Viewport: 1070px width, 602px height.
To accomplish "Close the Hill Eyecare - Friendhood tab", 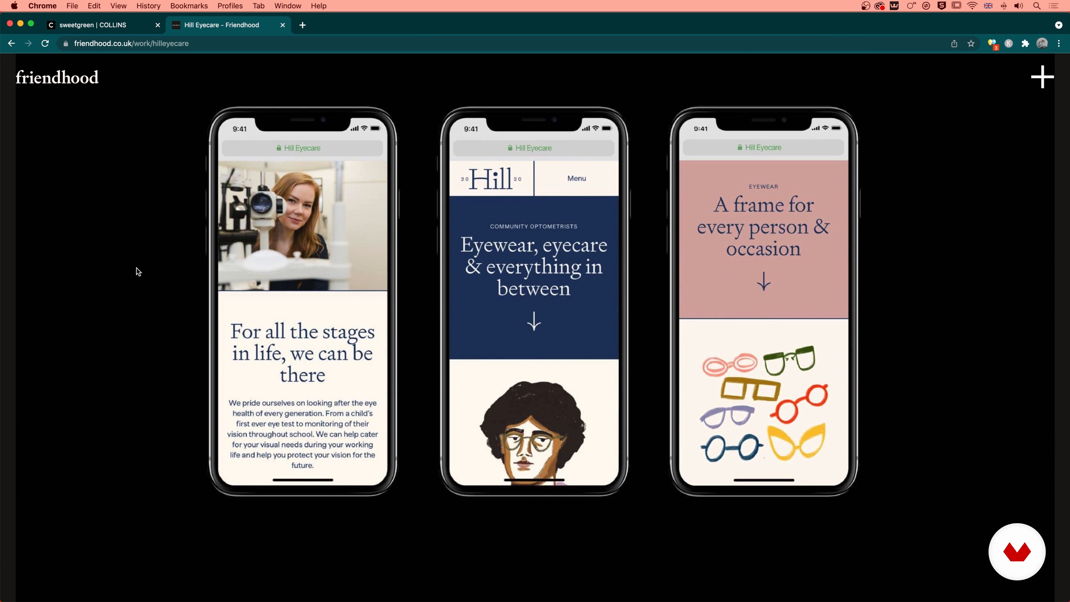I will (283, 25).
